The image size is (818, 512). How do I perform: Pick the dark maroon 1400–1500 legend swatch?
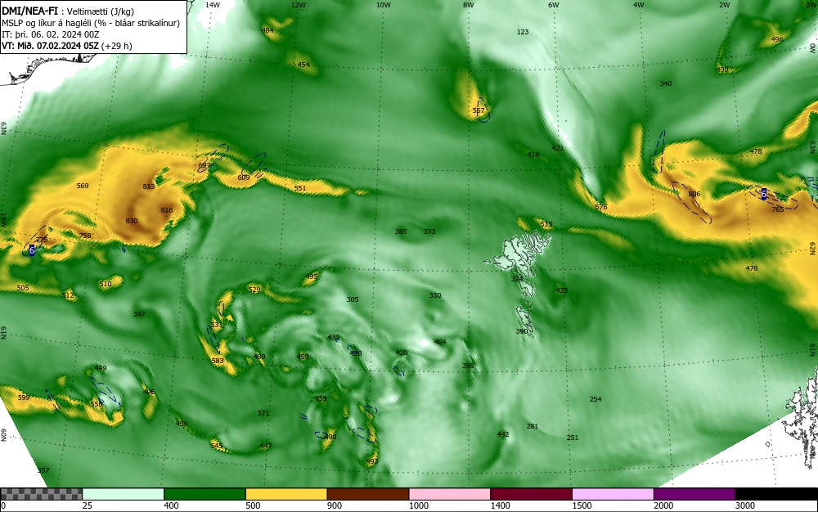tap(531, 494)
